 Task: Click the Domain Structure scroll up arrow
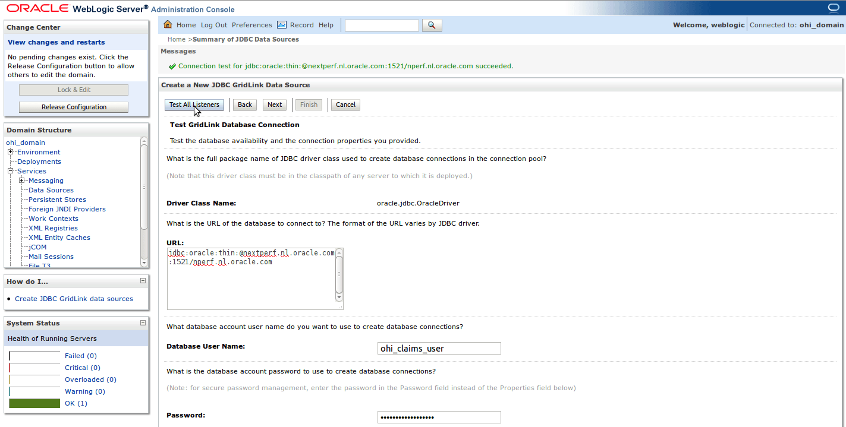click(144, 140)
